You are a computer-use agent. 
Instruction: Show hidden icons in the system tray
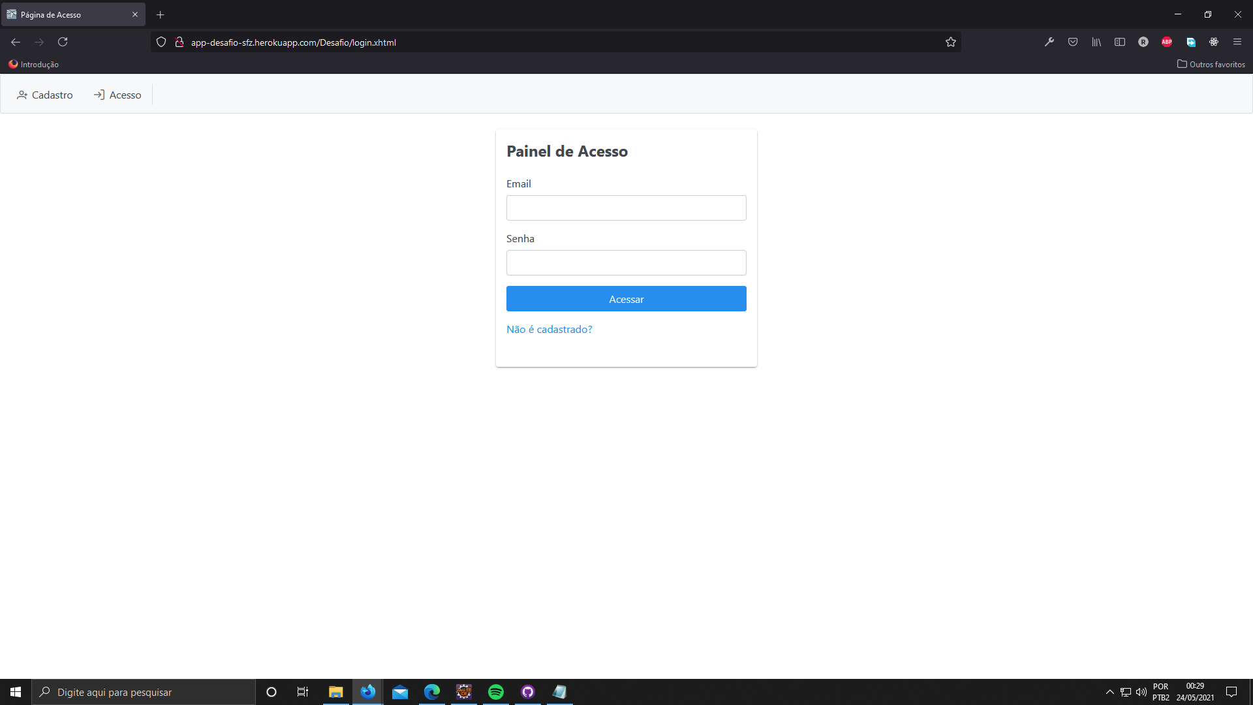(x=1109, y=692)
